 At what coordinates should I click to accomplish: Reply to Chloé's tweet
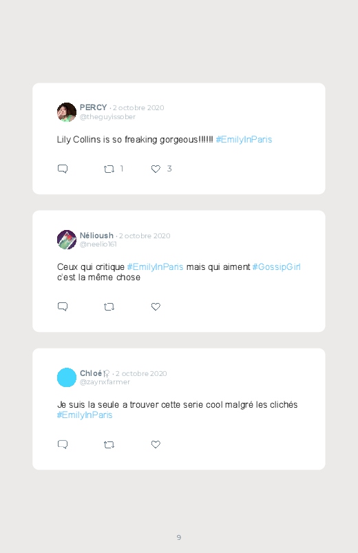(x=63, y=444)
